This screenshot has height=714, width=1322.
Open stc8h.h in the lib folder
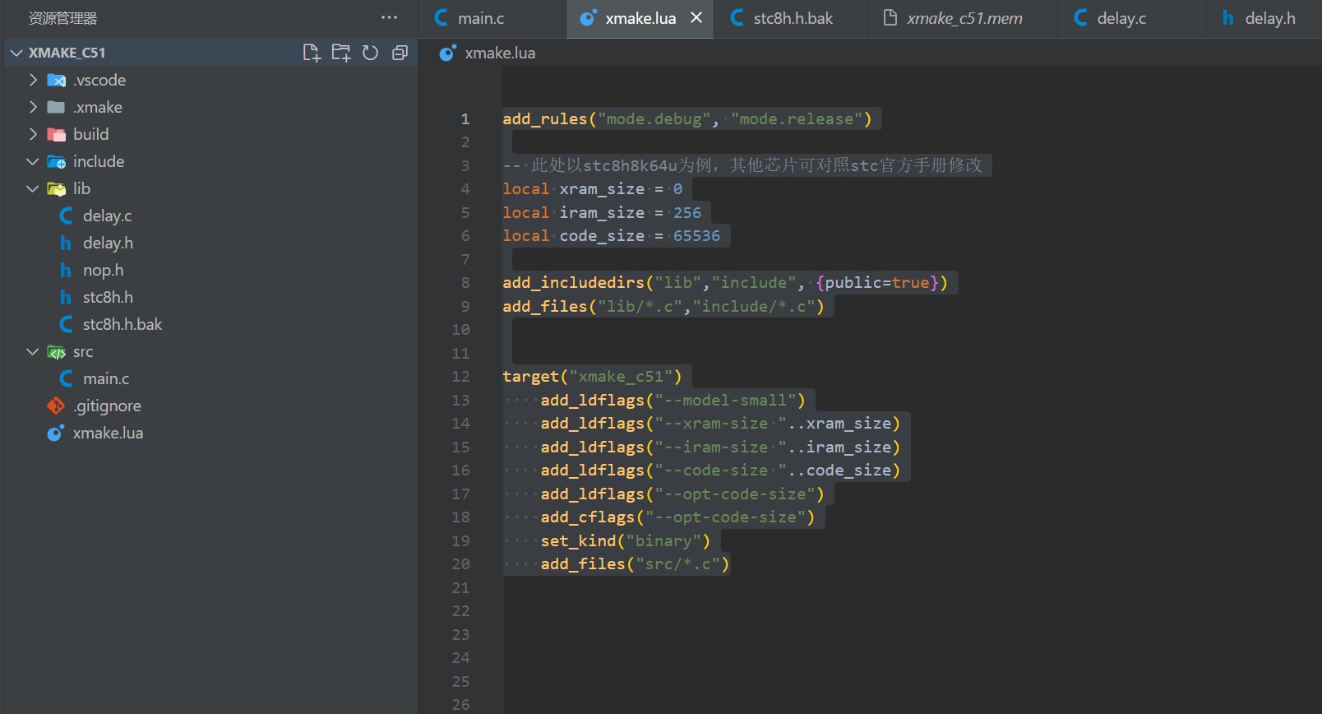[x=108, y=297]
